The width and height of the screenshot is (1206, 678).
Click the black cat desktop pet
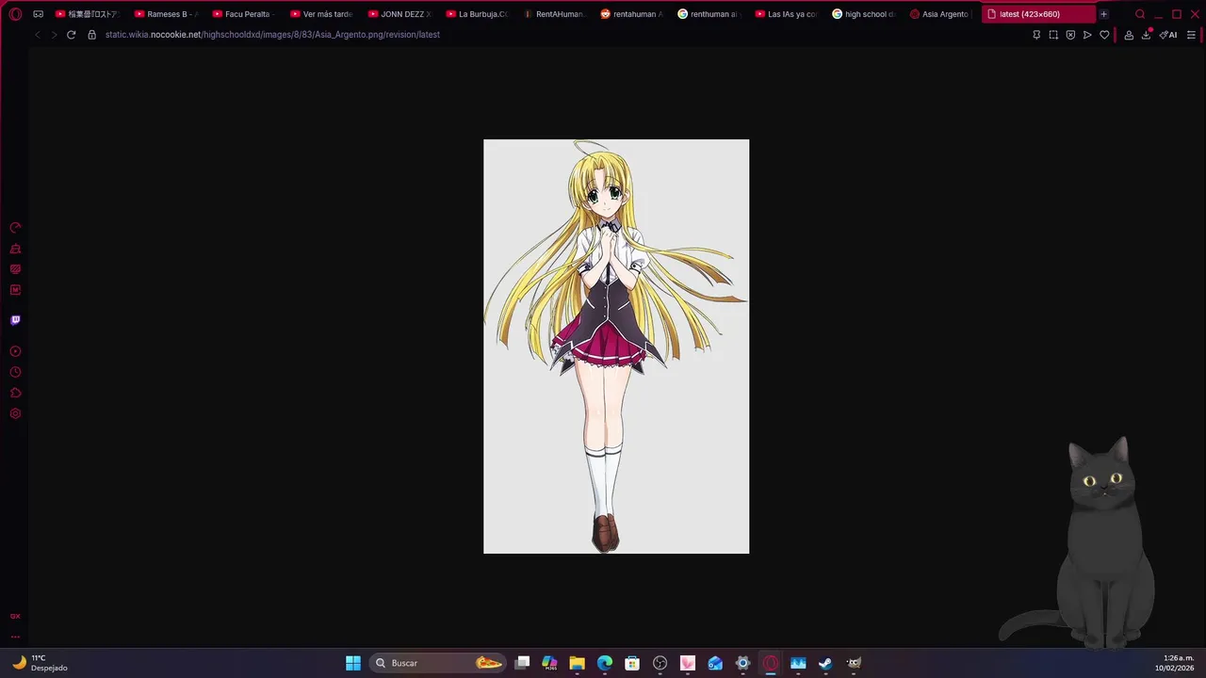pyautogui.click(x=1084, y=543)
